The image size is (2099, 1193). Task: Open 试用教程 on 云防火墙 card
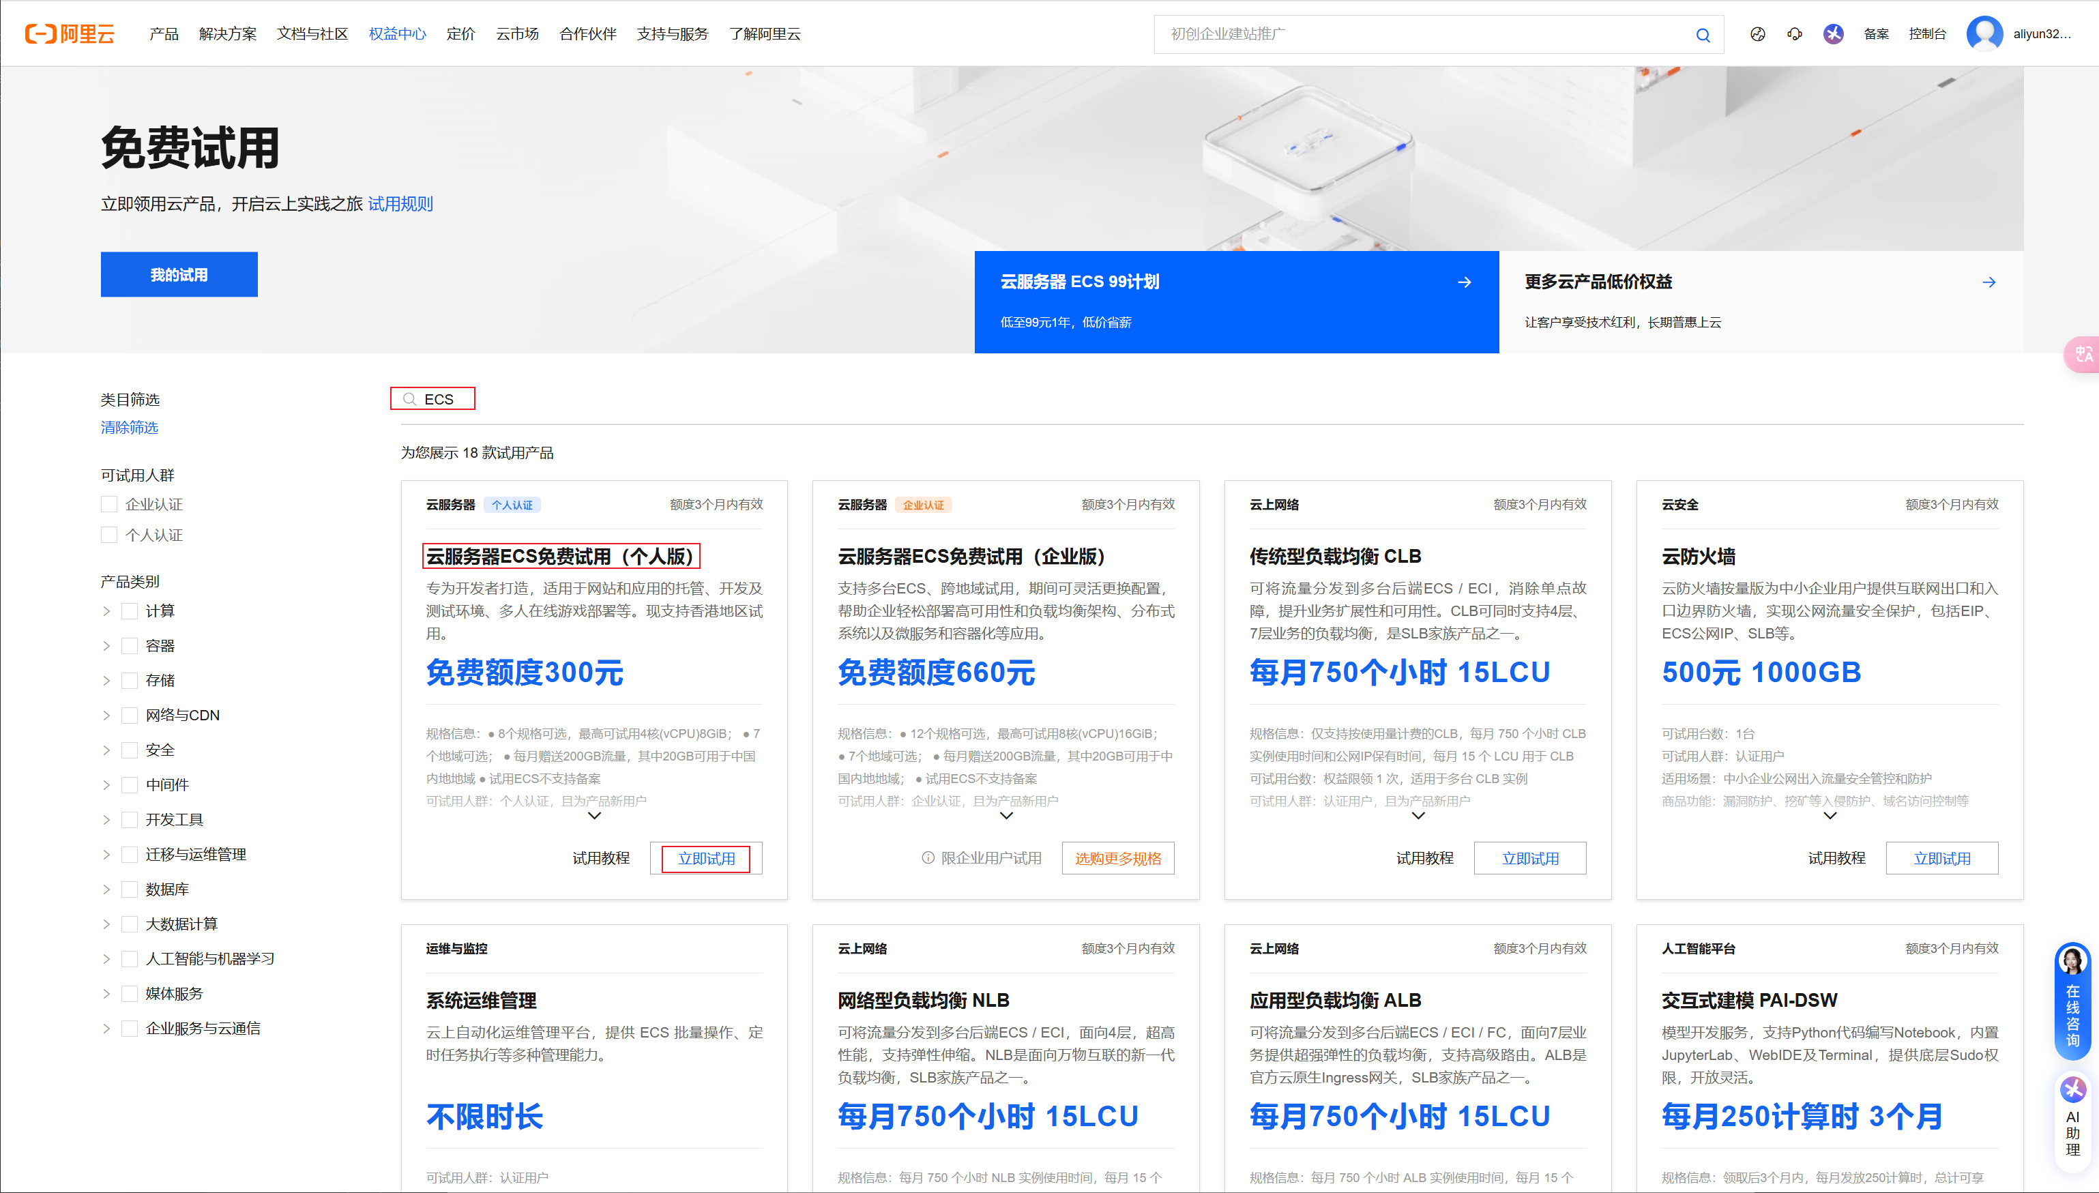1836,858
